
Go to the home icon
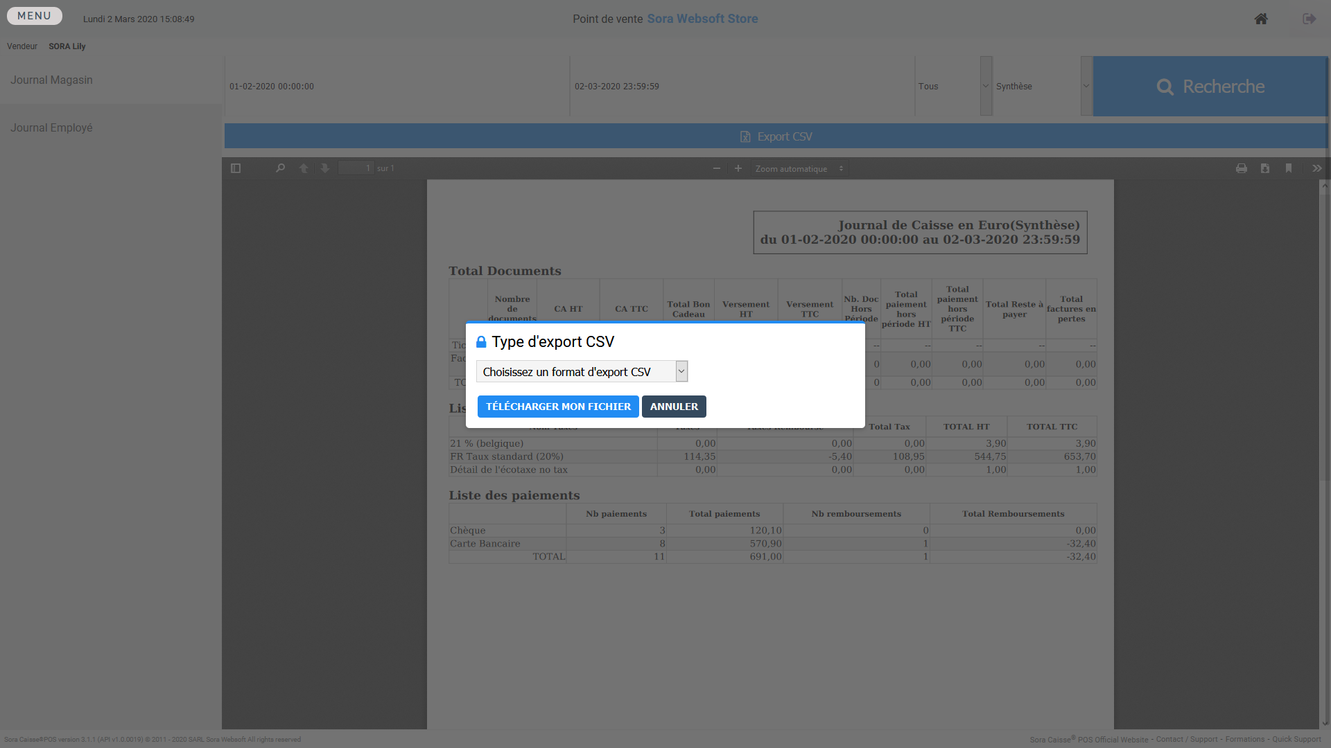click(1261, 19)
